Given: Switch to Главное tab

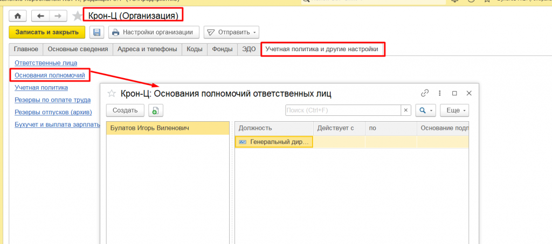Looking at the screenshot, I should tap(26, 49).
